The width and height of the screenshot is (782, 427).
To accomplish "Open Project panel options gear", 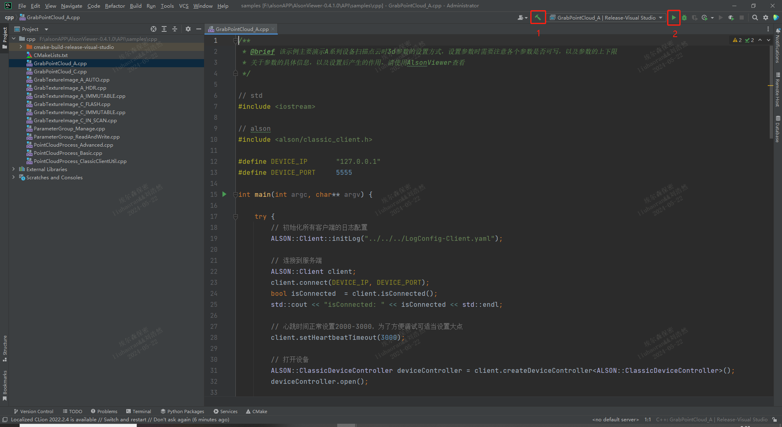I will 188,29.
